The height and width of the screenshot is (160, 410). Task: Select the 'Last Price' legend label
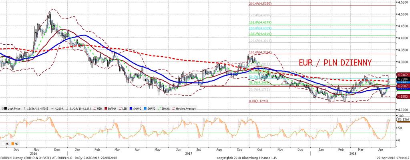point(14,109)
